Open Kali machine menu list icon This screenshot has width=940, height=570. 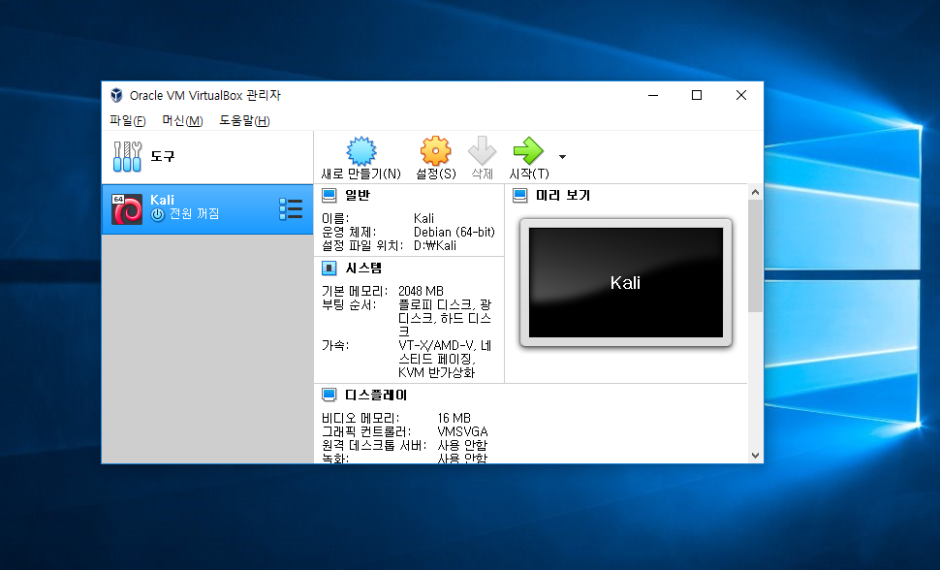coord(291,208)
